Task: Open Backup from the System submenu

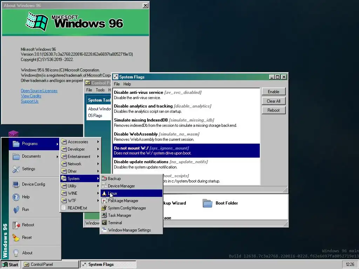Action: pyautogui.click(x=131, y=178)
